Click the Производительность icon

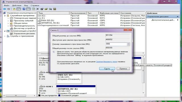(11, 26)
